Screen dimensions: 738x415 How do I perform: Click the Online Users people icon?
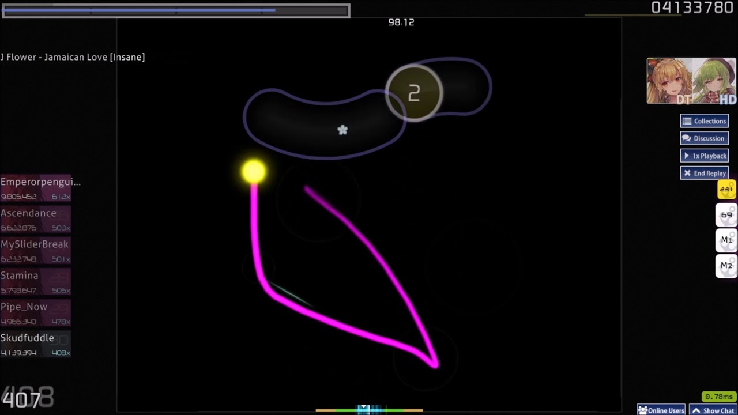pos(642,410)
